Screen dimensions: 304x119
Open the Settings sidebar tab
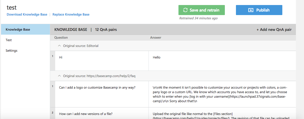coord(12,50)
